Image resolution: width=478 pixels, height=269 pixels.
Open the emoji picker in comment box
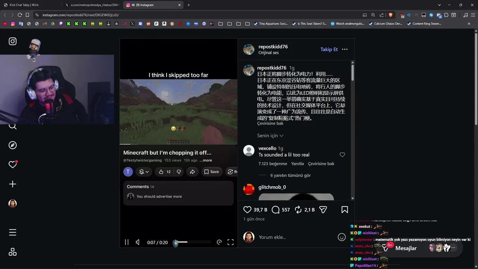[342, 237]
